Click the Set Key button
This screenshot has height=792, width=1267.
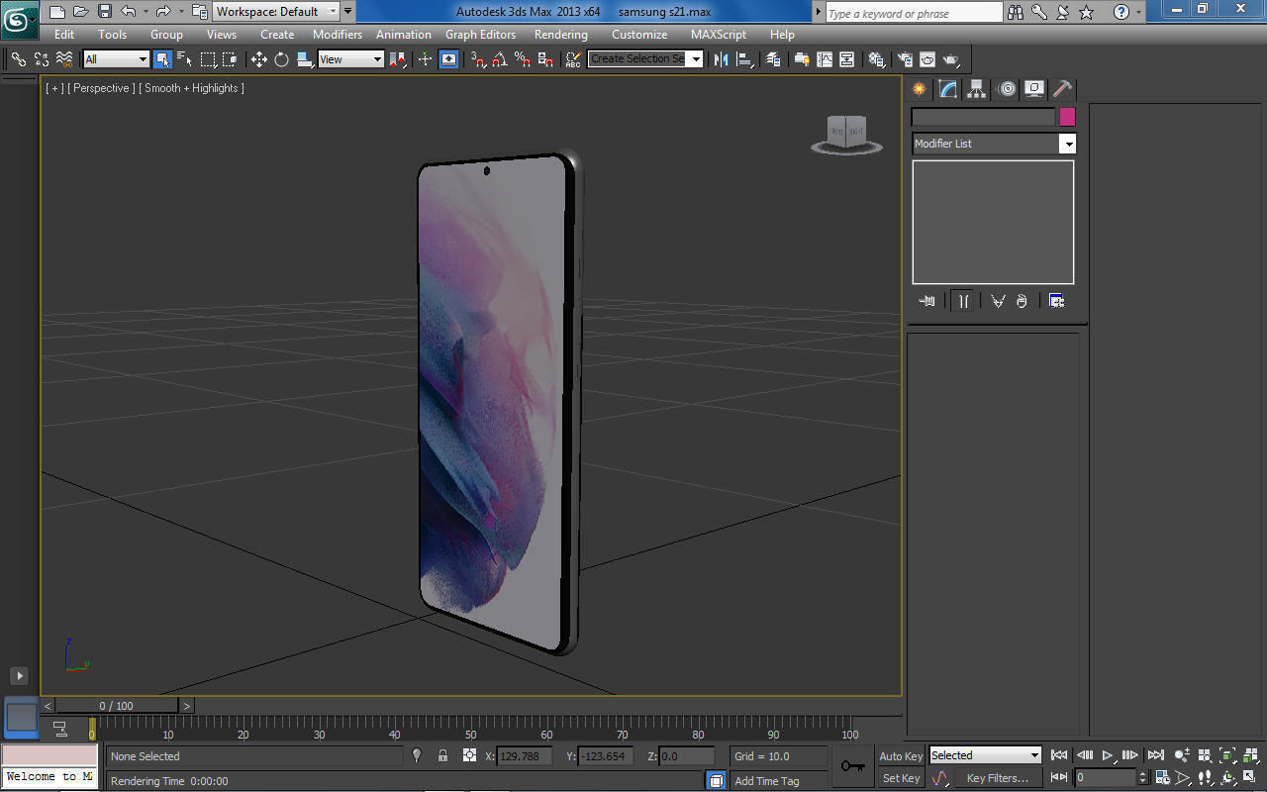pos(901,778)
